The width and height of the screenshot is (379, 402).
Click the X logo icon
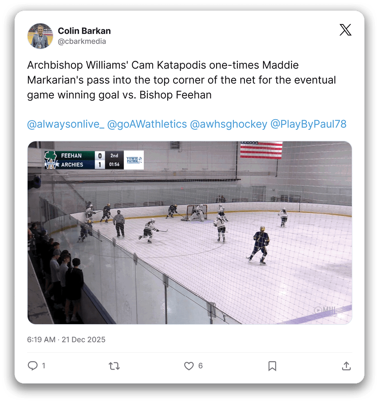point(345,30)
